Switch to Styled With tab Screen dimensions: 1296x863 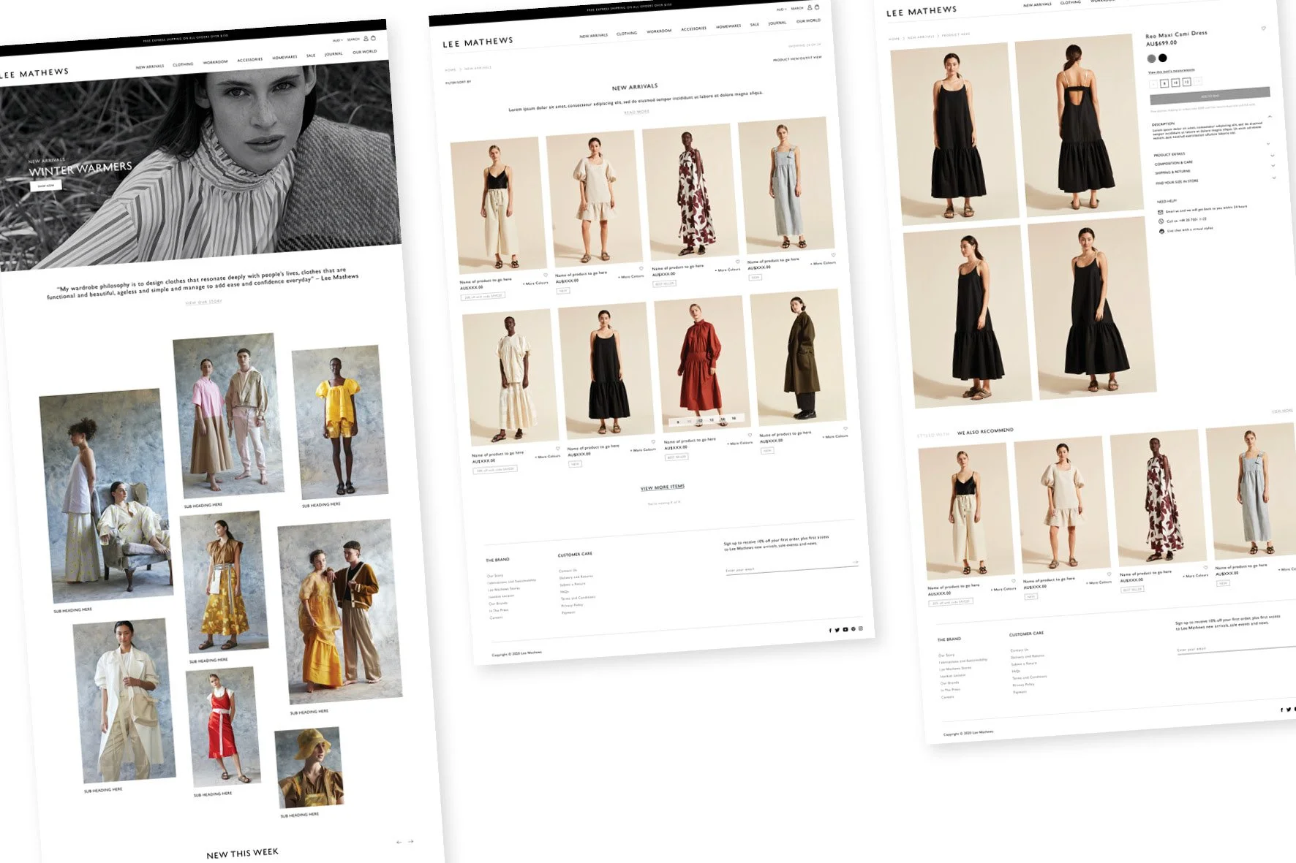coord(933,435)
